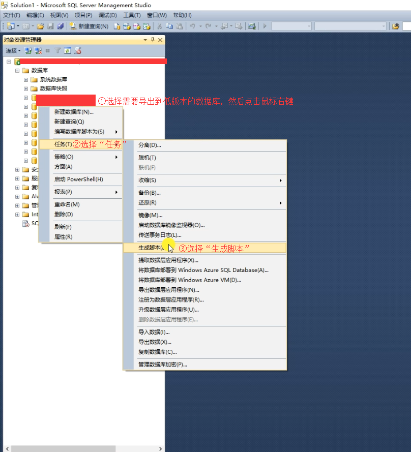The height and width of the screenshot is (452, 411).
Task: Choose 新建数据库(N)... in context menu
Action: click(x=81, y=112)
